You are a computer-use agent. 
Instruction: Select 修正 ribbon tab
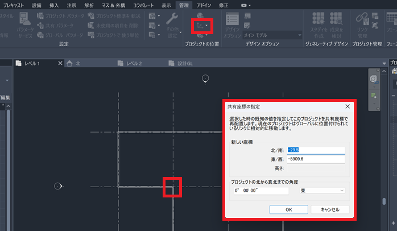(224, 5)
